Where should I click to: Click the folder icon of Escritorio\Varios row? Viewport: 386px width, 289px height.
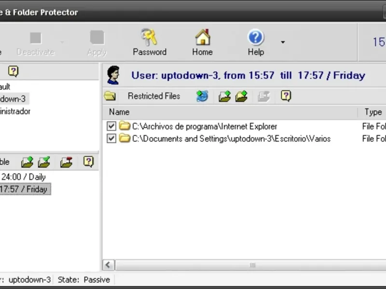[124, 138]
